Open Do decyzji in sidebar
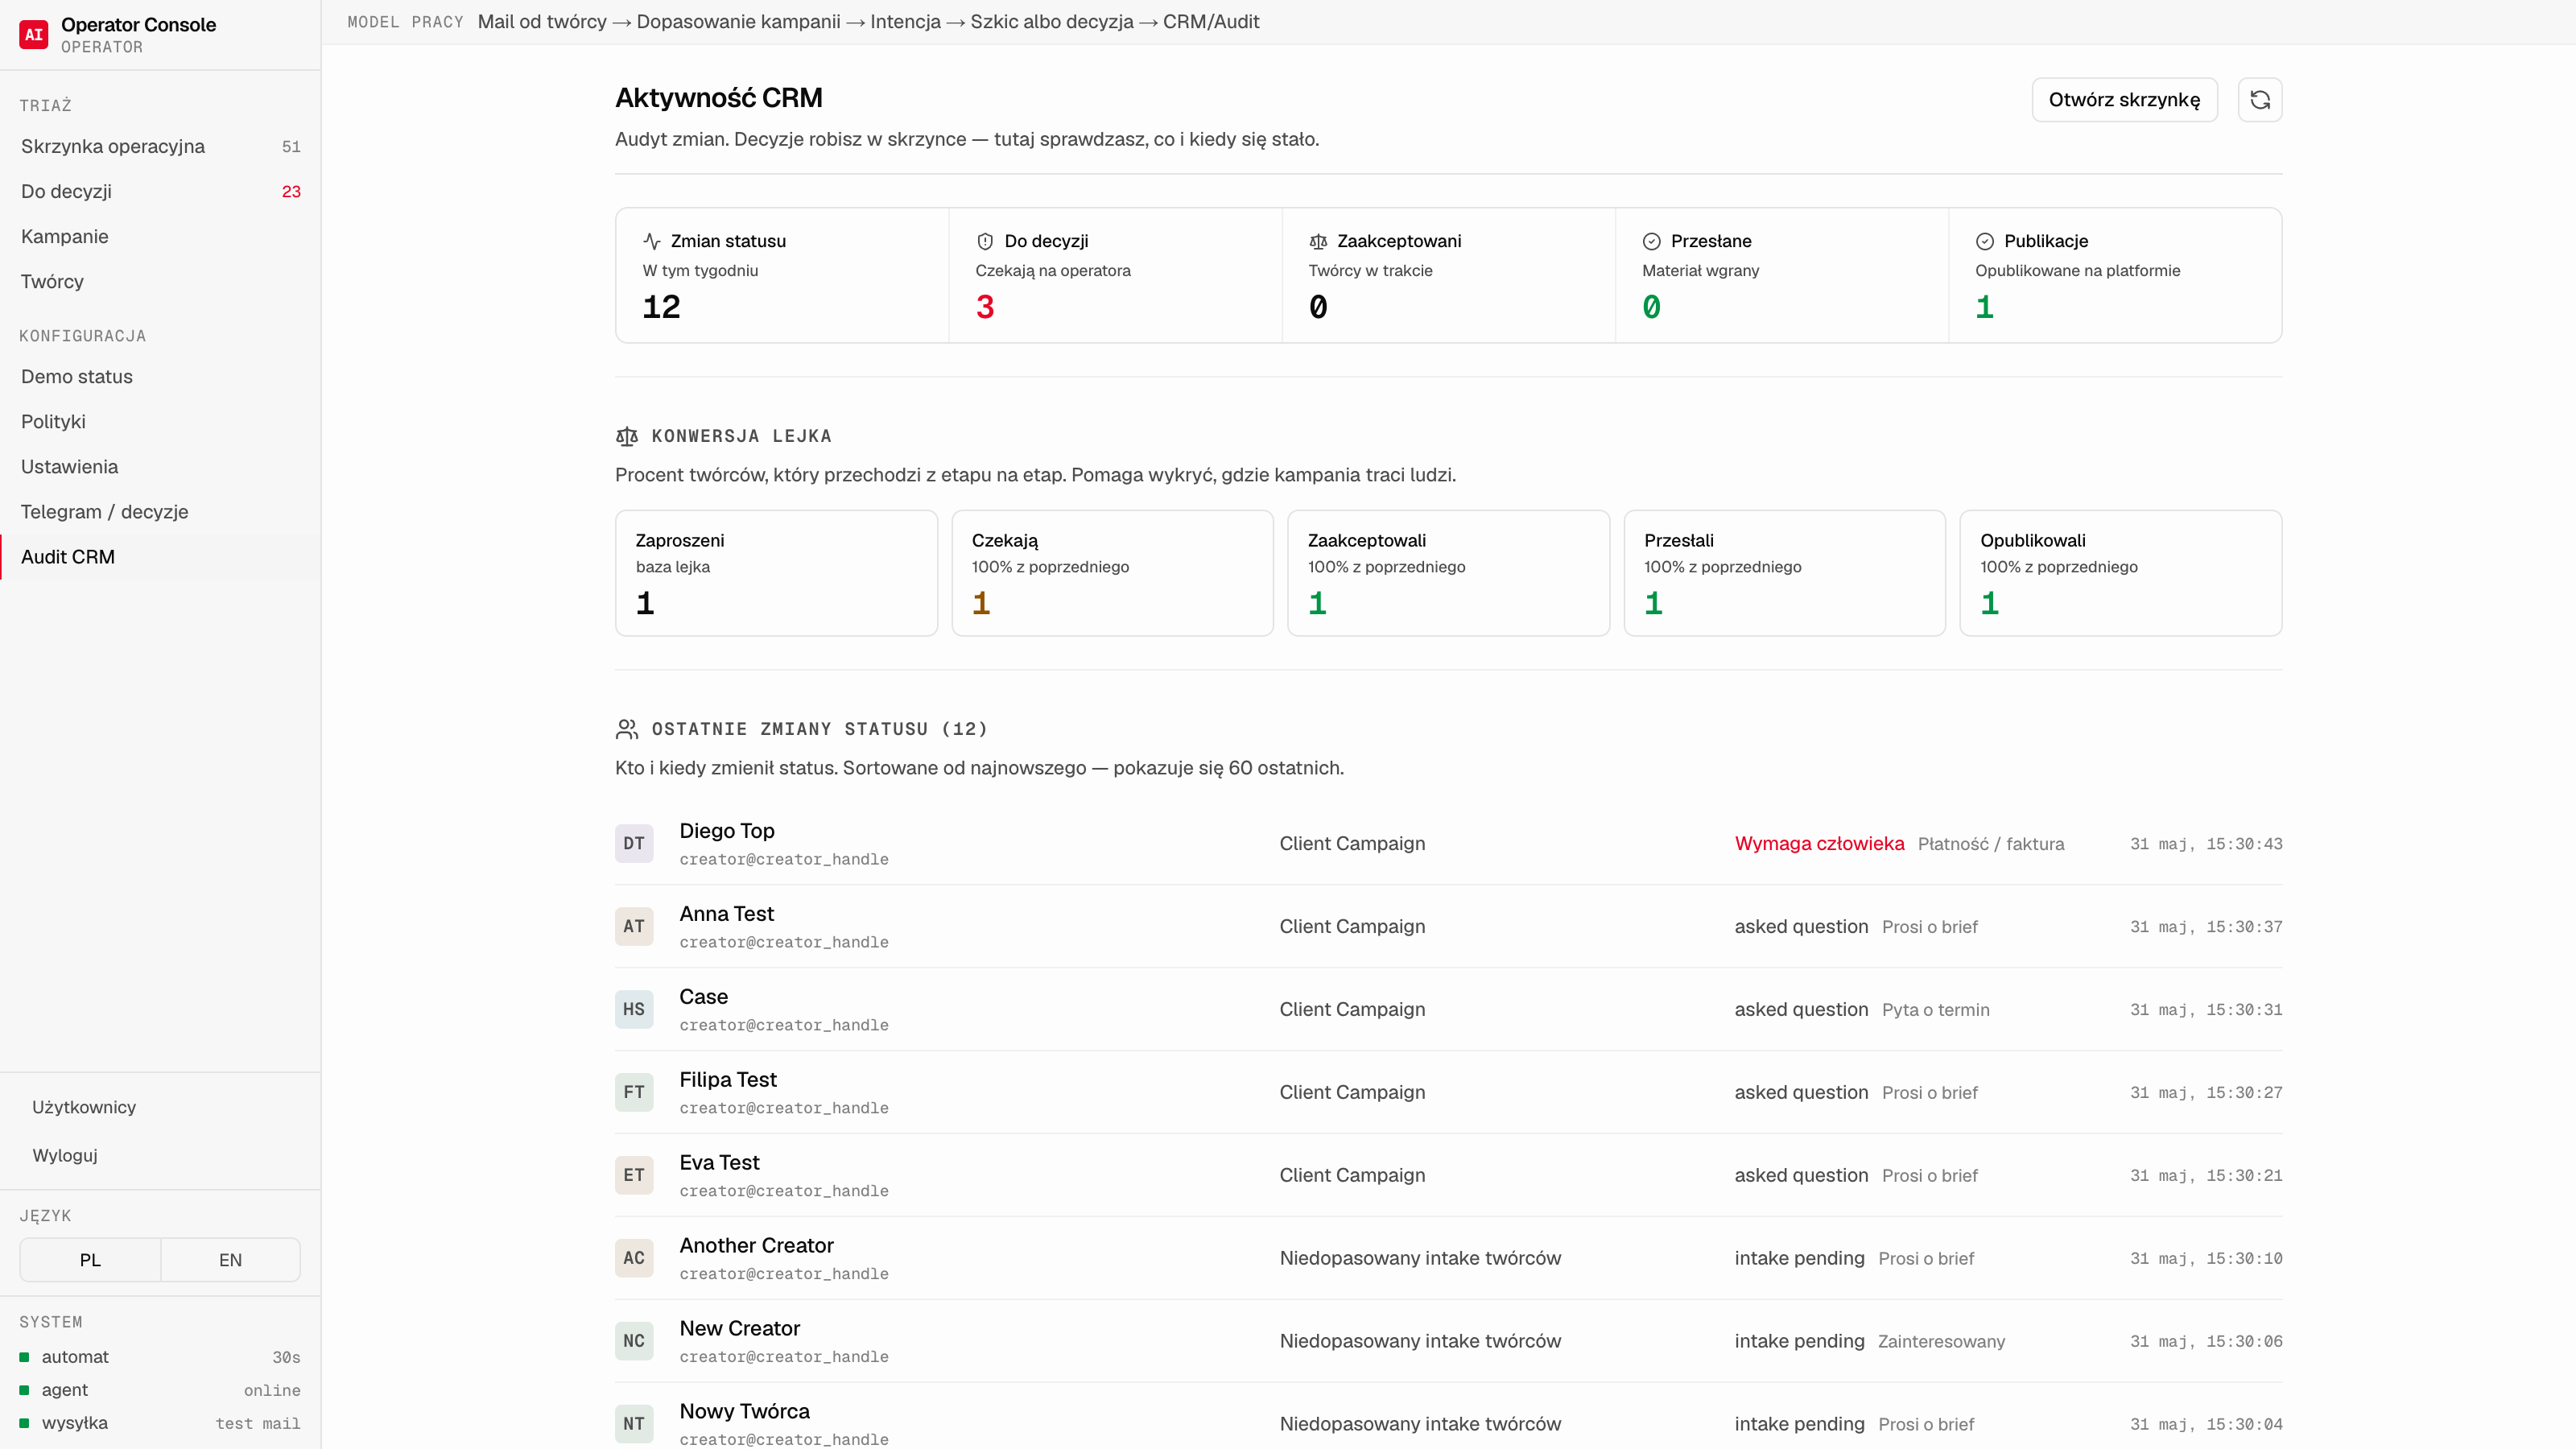Image resolution: width=2576 pixels, height=1449 pixels. tap(160, 191)
